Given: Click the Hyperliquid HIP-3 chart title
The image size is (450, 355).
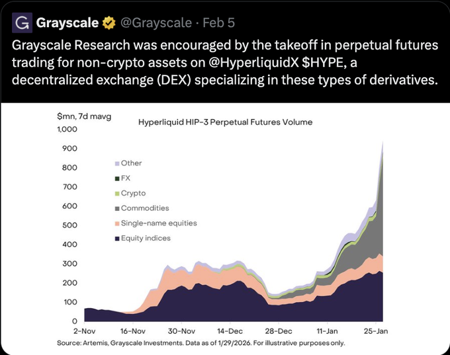Looking at the screenshot, I should pyautogui.click(x=225, y=122).
